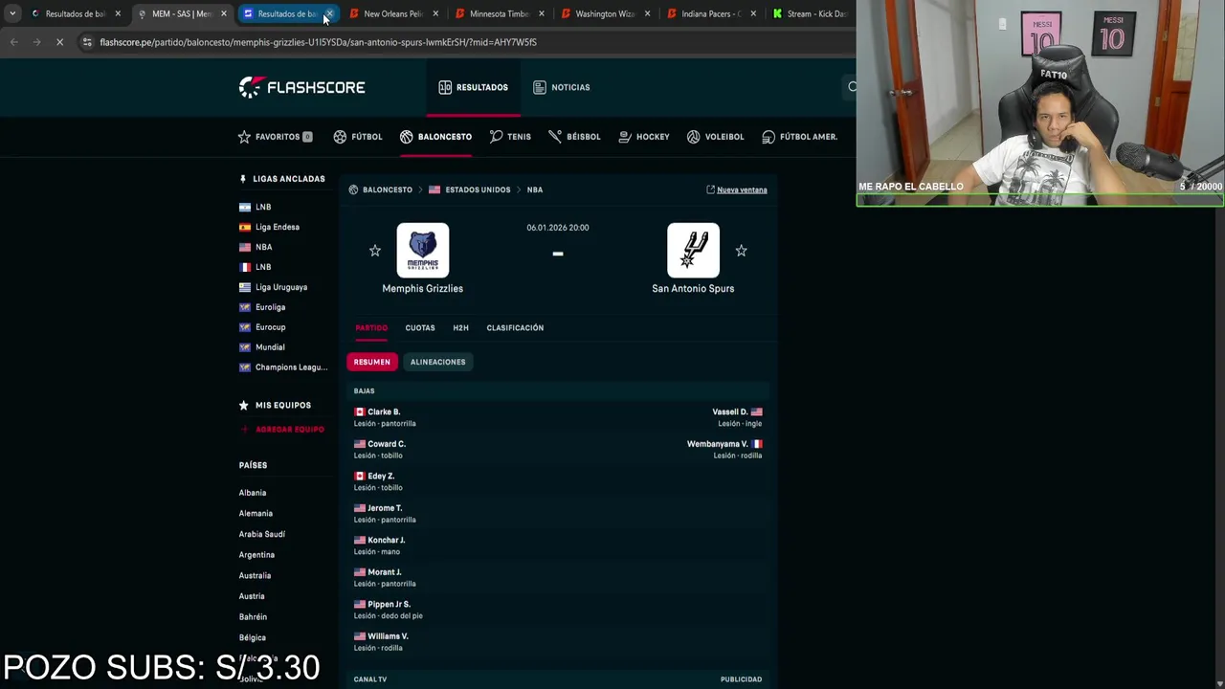Close the active Resultados browser tab
Image resolution: width=1225 pixels, height=689 pixels.
(x=328, y=13)
